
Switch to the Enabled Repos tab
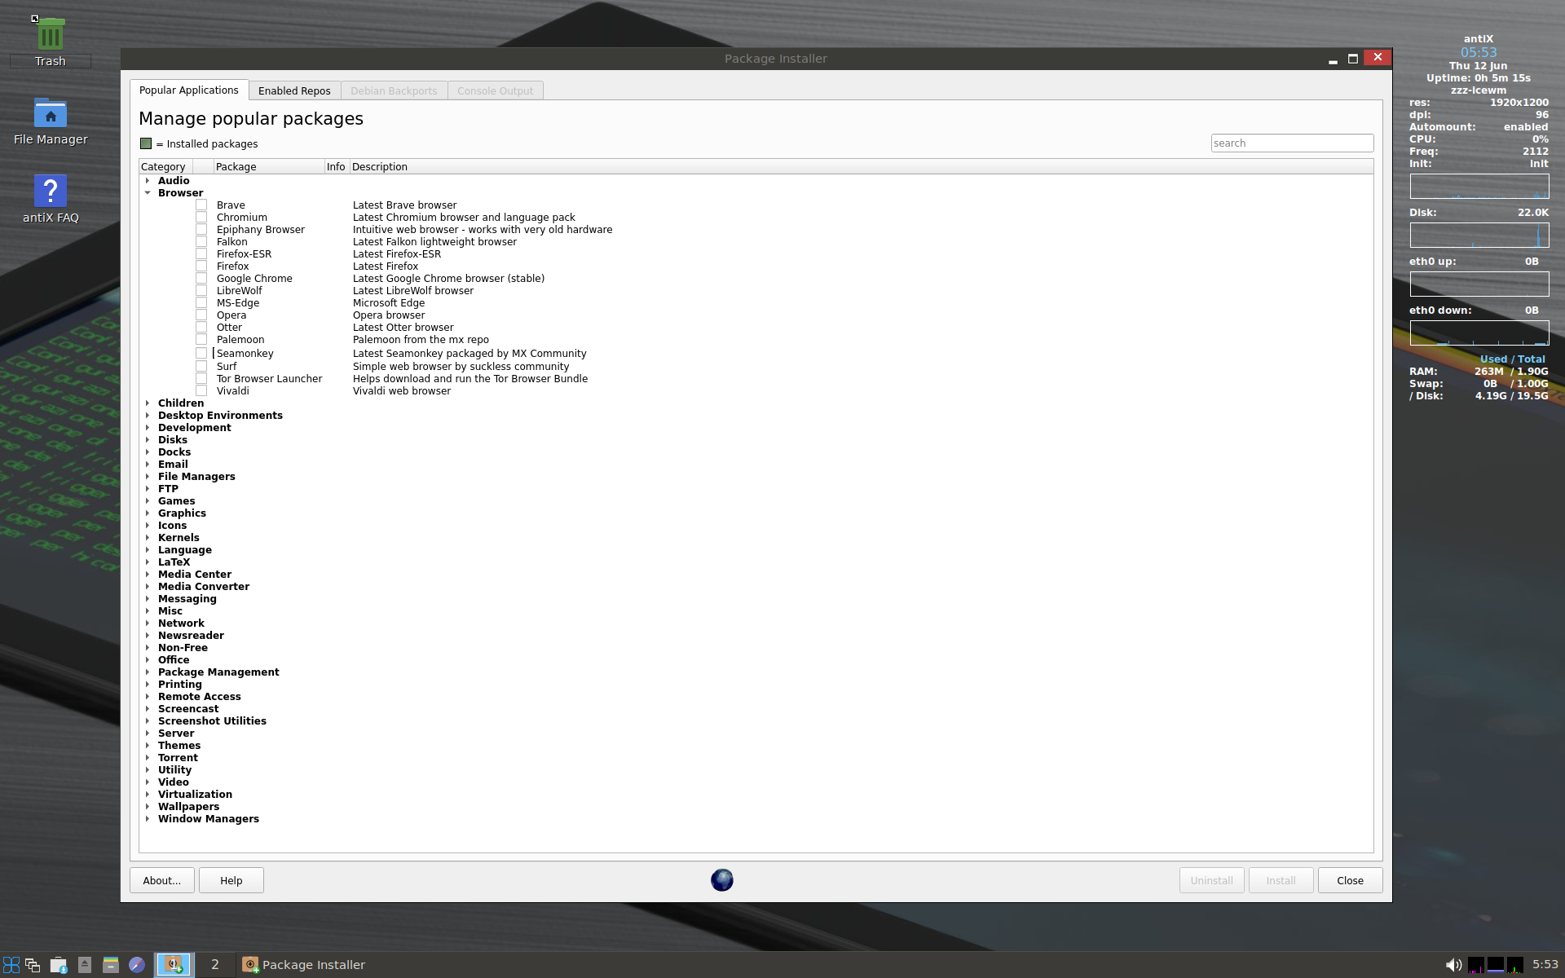click(x=294, y=91)
